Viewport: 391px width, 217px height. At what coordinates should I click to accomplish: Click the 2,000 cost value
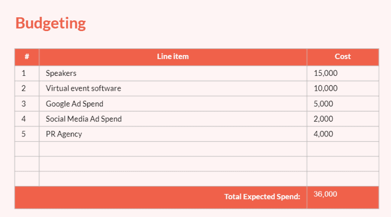(x=324, y=119)
